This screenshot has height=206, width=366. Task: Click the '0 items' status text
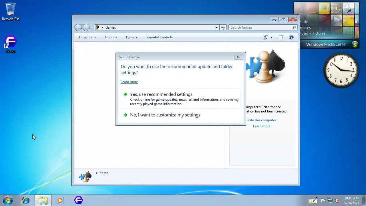(x=102, y=173)
